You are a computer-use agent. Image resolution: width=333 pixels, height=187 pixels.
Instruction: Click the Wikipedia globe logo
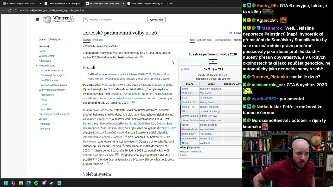pos(47,19)
